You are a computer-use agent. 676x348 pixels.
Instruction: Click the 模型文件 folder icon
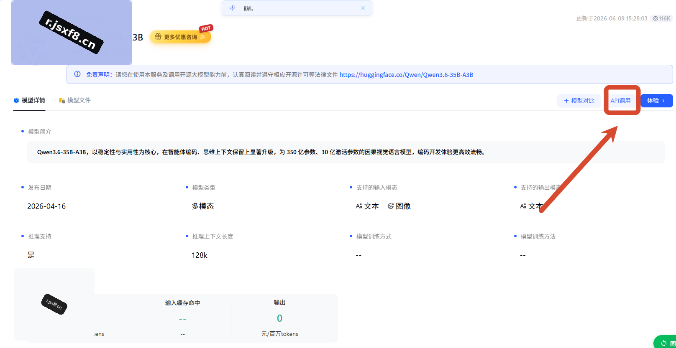(62, 100)
